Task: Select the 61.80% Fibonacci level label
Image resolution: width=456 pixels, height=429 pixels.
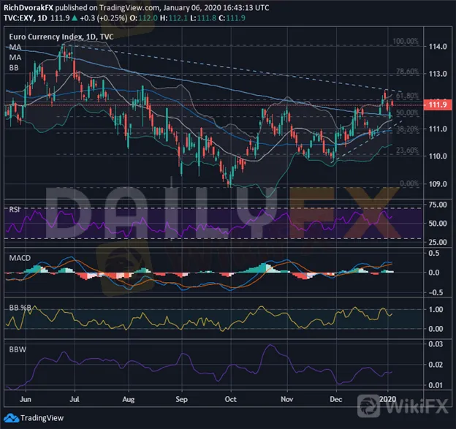Action: (x=407, y=96)
